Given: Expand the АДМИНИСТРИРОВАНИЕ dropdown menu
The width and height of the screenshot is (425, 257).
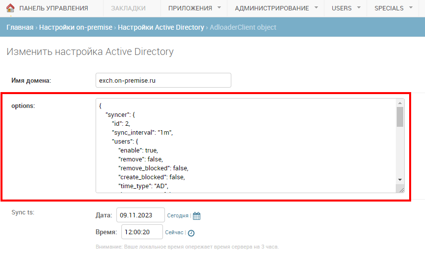Looking at the screenshot, I should pyautogui.click(x=276, y=8).
